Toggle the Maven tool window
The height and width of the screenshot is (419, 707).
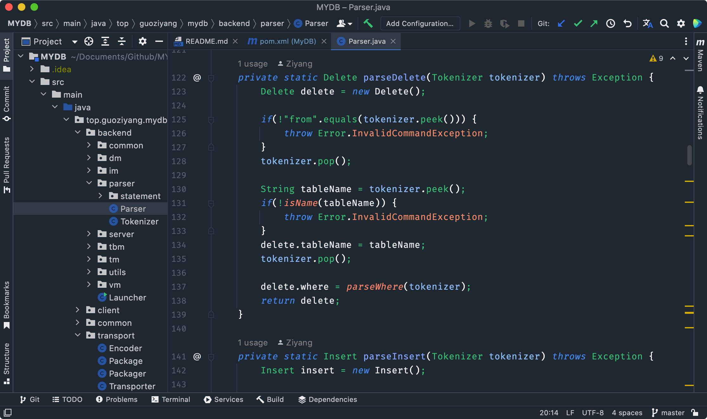(x=700, y=55)
